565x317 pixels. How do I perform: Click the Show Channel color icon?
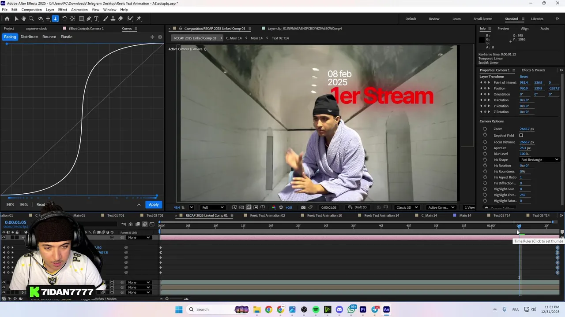(274, 207)
